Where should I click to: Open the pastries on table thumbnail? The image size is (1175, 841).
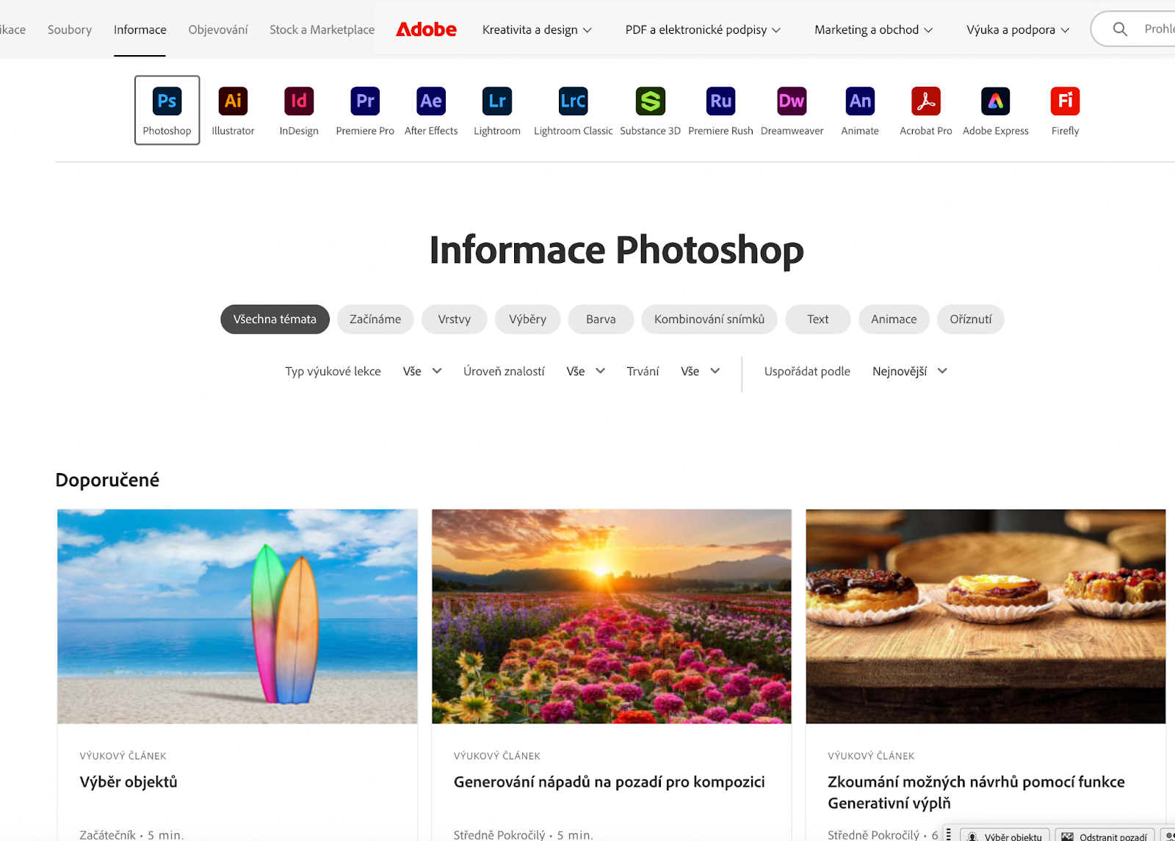coord(986,616)
